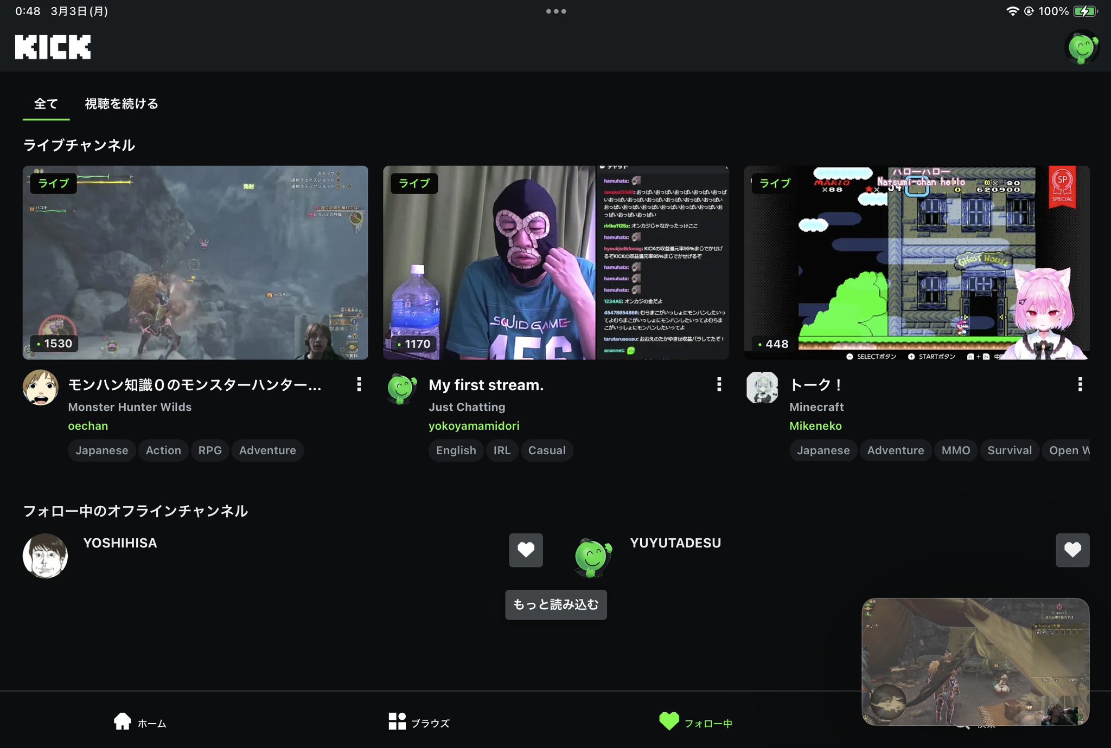
Task: Toggle follow heart next to YUYUTADESU
Action: pyautogui.click(x=1072, y=550)
